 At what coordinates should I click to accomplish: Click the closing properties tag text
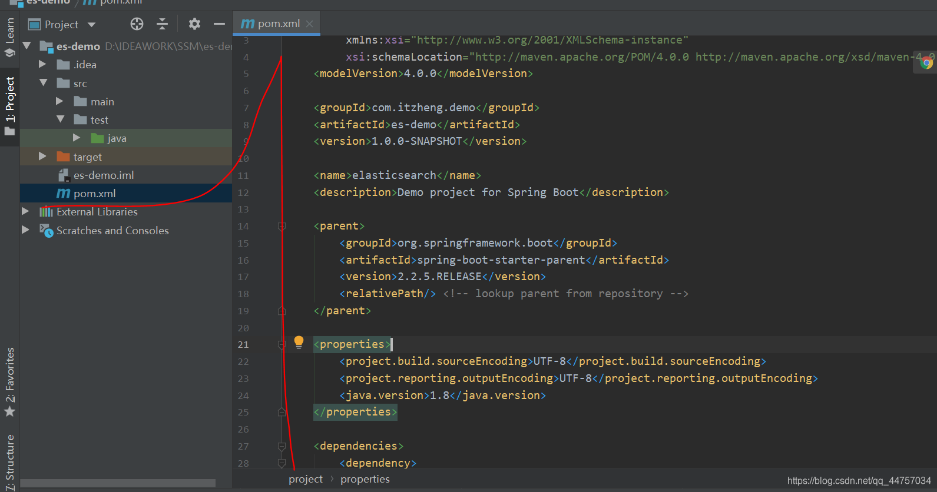[x=355, y=412]
